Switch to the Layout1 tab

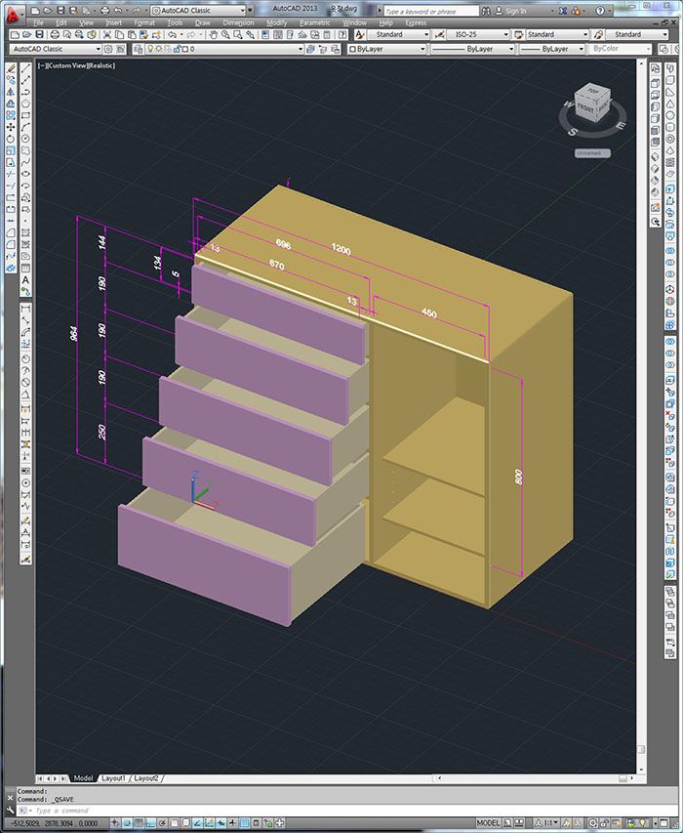point(113,778)
